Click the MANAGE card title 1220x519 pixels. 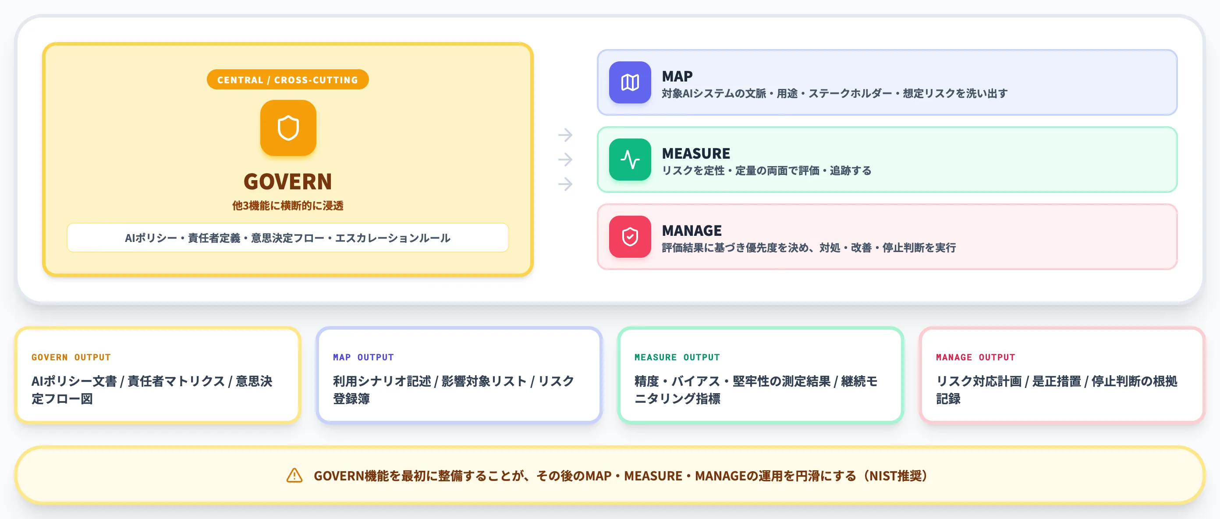(x=692, y=231)
